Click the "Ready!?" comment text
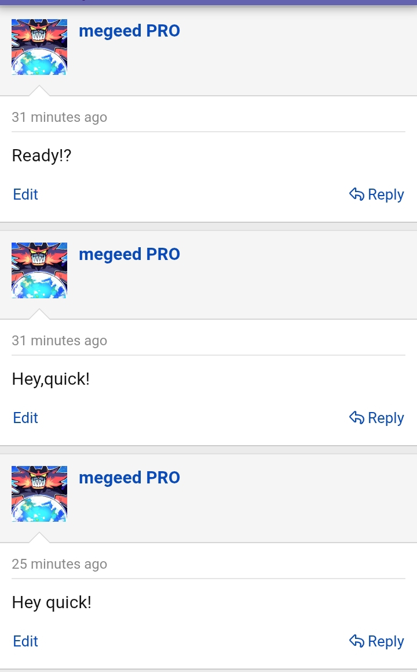Image resolution: width=417 pixels, height=672 pixels. pos(42,156)
